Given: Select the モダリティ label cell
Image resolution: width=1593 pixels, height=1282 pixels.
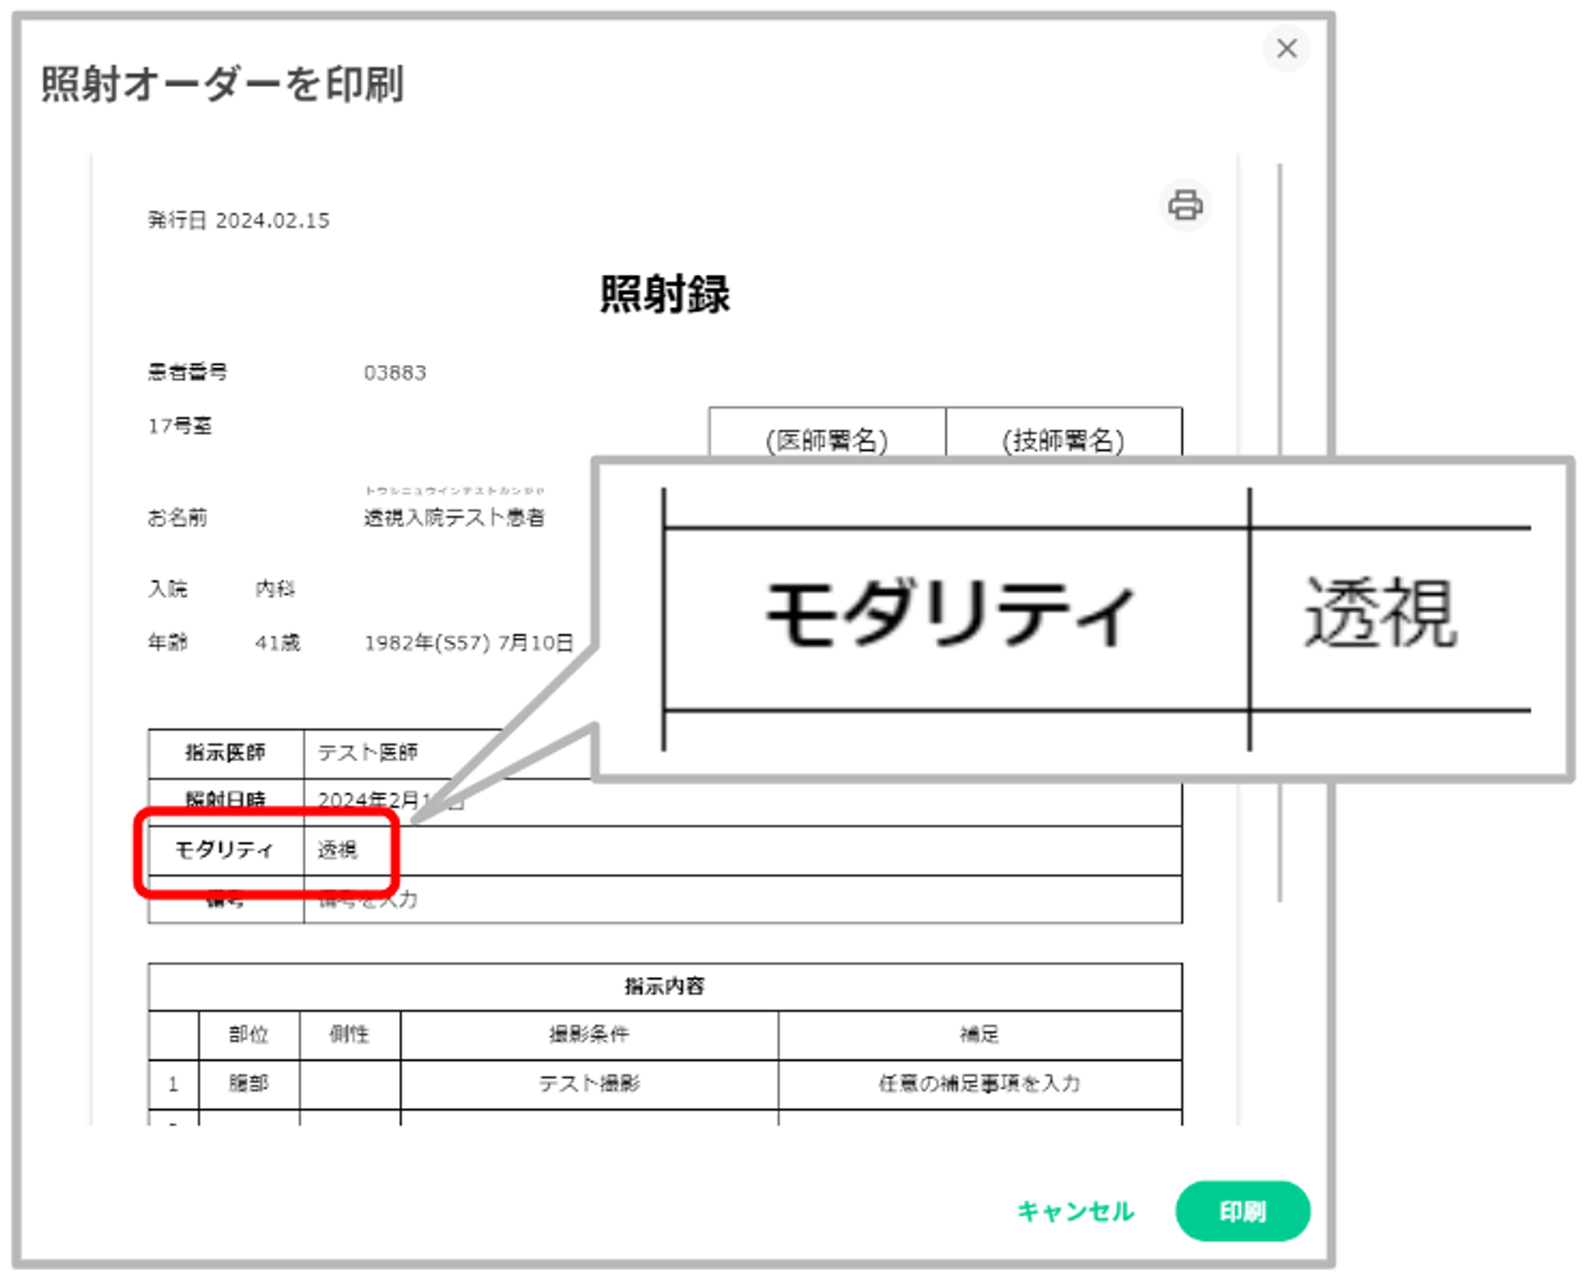Looking at the screenshot, I should tap(225, 850).
